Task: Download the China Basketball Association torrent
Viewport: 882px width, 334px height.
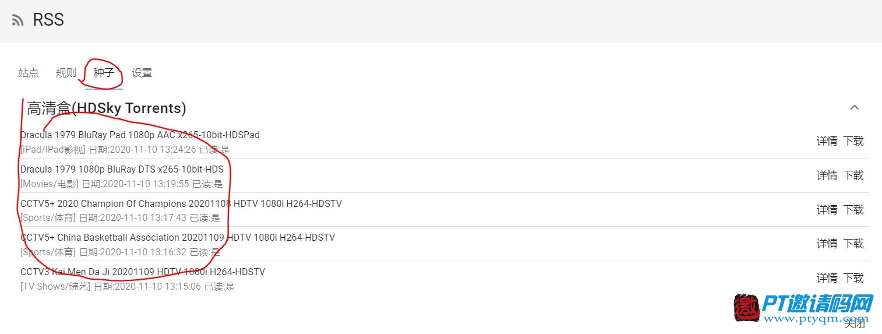Action: [853, 244]
